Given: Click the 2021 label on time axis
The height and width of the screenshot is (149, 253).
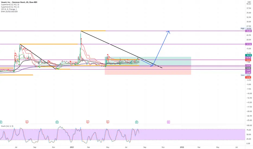Looking at the screenshot, I should point(72,147).
